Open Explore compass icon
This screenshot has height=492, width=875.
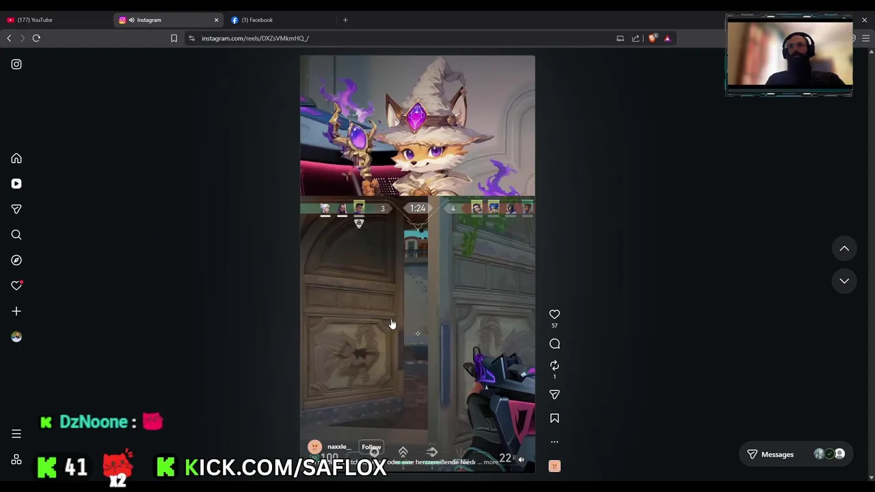(x=16, y=260)
